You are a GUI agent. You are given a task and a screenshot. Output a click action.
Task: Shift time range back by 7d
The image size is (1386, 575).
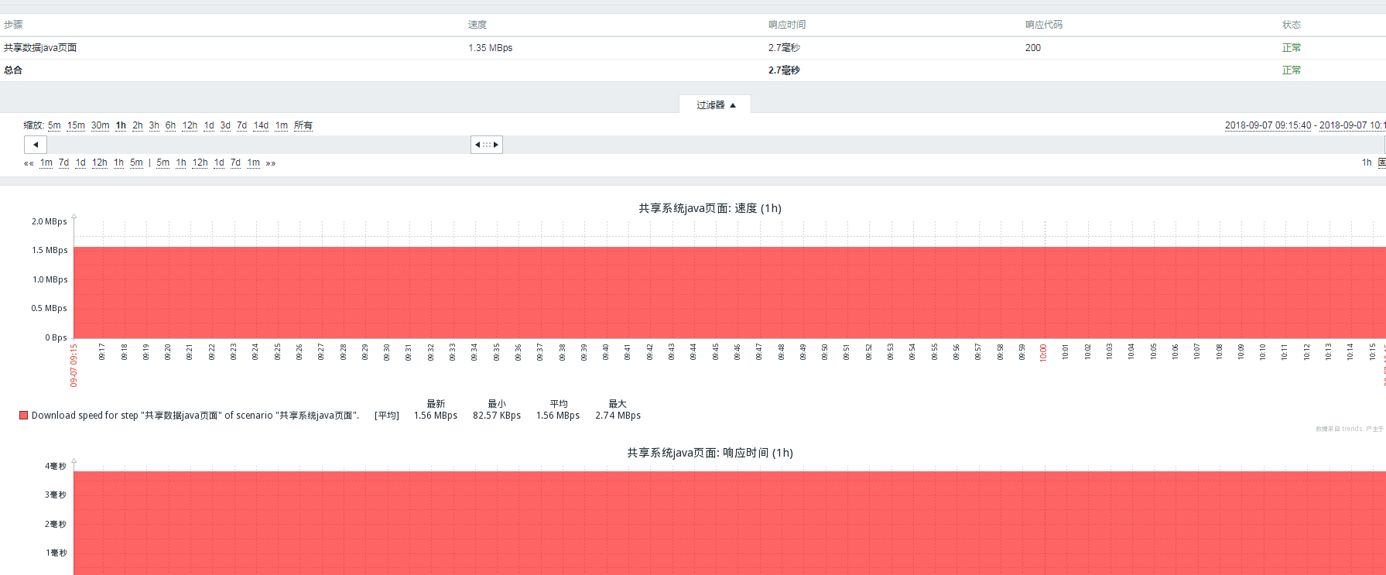coord(63,163)
